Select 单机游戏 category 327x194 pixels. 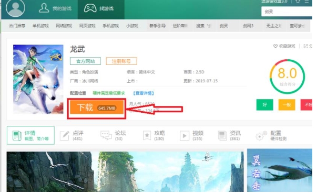(x=40, y=26)
